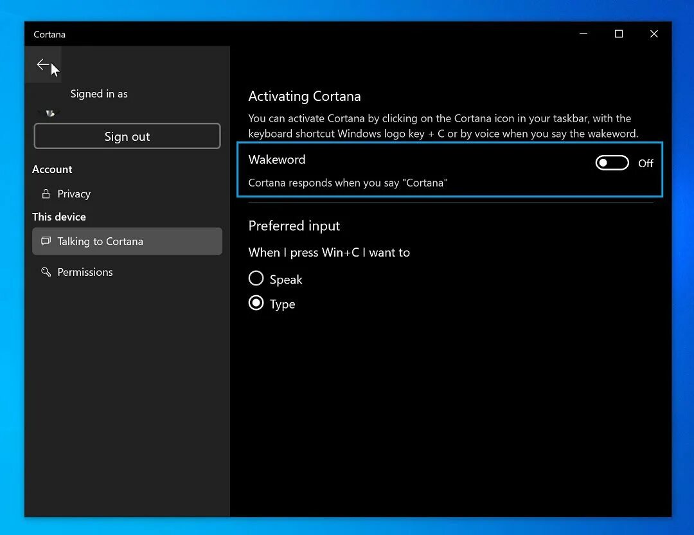Click the account avatar under Signed in as
Image resolution: width=694 pixels, height=535 pixels.
[x=51, y=113]
